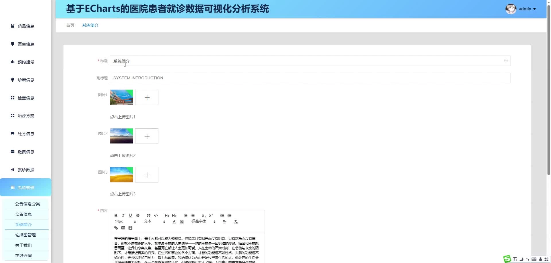Pick a text font color
Image resolution: width=551 pixels, height=263 pixels.
(x=174, y=222)
